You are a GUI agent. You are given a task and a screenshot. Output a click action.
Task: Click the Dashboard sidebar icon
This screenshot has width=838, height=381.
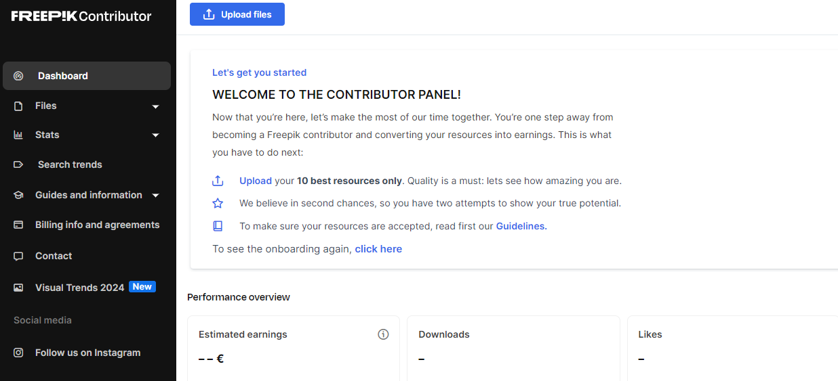18,76
